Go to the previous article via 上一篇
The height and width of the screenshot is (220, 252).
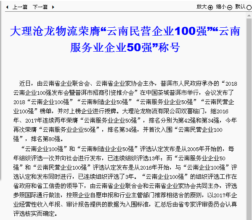20,7
